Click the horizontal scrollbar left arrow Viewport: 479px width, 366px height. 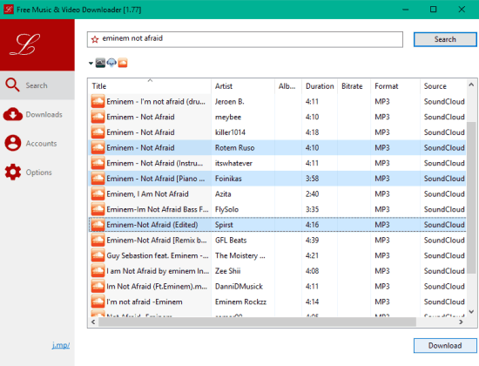tap(93, 322)
